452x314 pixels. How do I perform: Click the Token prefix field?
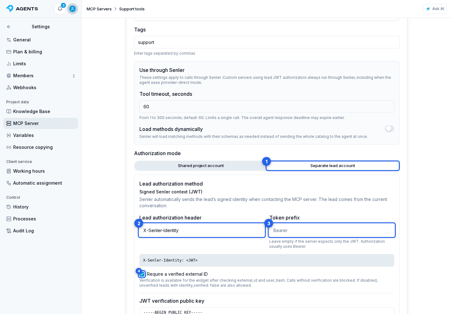tap(332, 230)
